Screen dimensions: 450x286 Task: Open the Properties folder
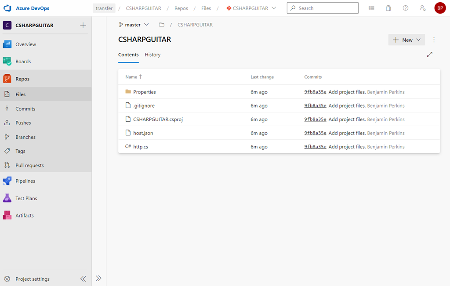coord(145,91)
